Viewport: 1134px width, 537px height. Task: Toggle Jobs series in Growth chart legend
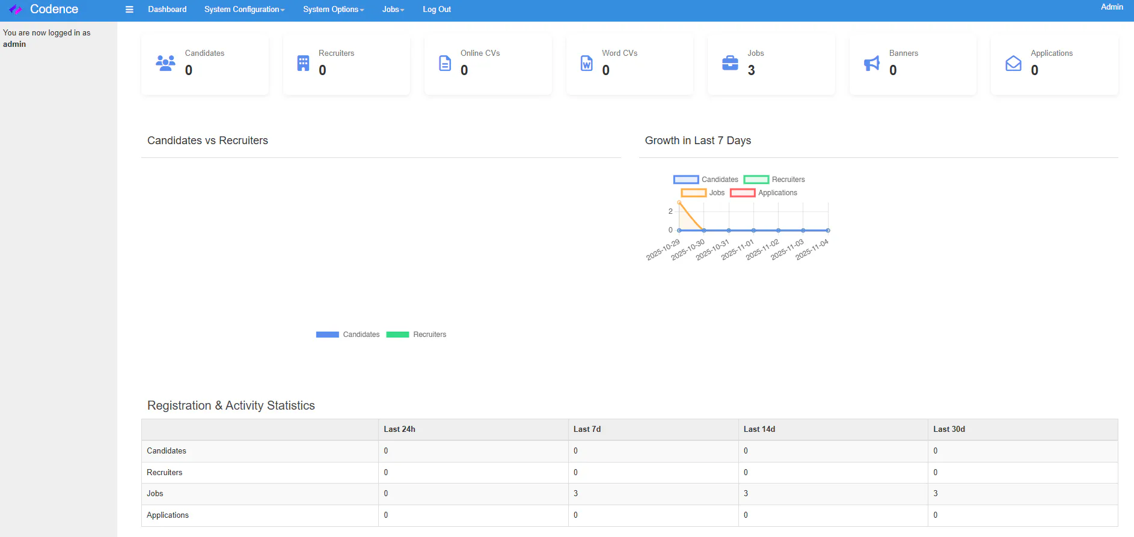tap(703, 193)
